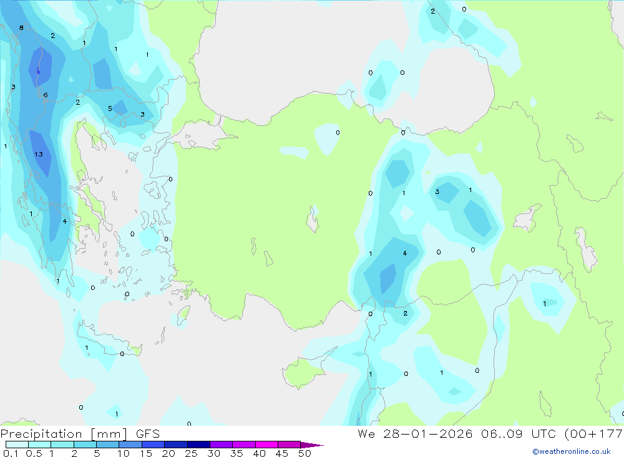Click the legend label "40"
Image resolution: width=624 pixels, height=457 pixels.
tap(260, 453)
